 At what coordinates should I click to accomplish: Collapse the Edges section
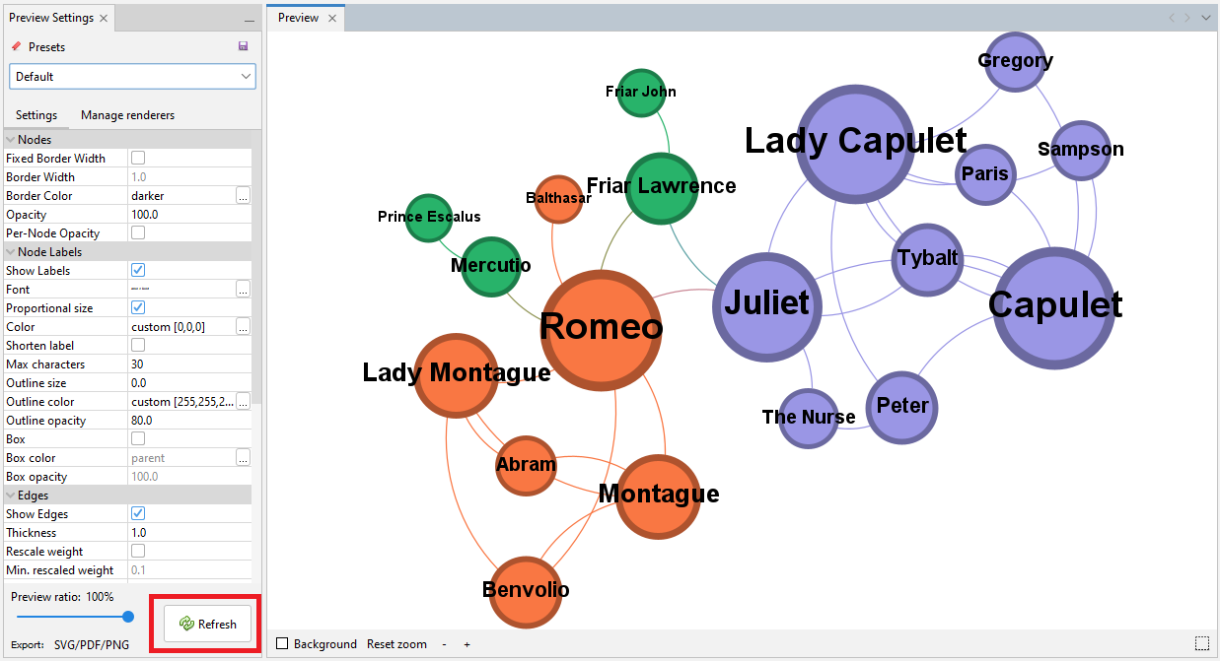tap(11, 496)
